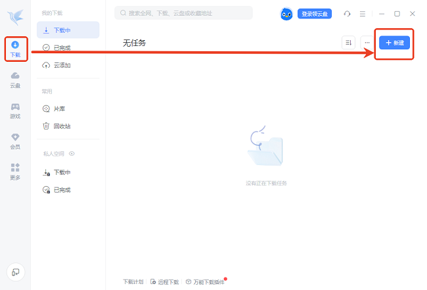
Task: Open the 万能下载插件 link
Action: tap(205, 282)
